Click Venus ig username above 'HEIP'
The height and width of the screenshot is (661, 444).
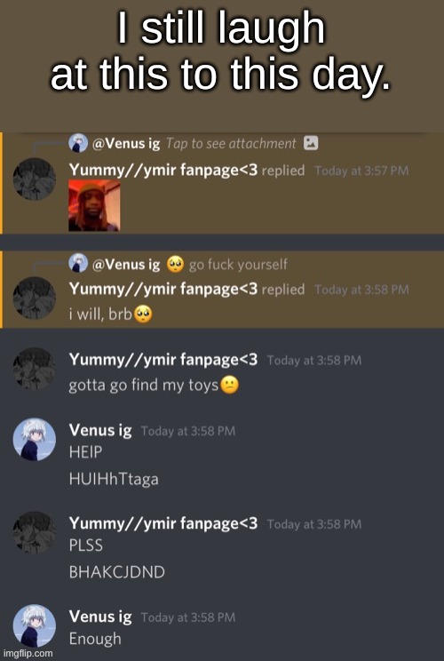(x=100, y=430)
